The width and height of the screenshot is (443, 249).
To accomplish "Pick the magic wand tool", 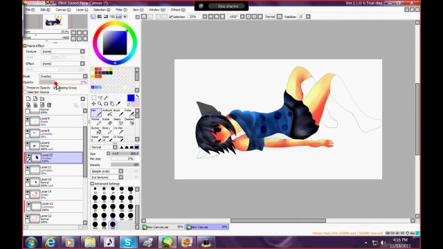I will pos(106,98).
